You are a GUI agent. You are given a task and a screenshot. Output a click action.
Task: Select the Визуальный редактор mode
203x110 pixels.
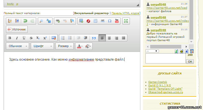tap(91, 13)
